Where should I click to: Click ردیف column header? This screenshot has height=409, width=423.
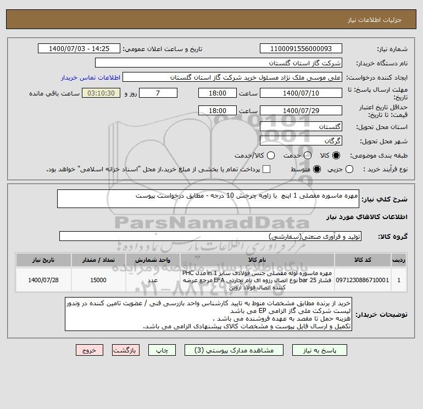pyautogui.click(x=399, y=260)
